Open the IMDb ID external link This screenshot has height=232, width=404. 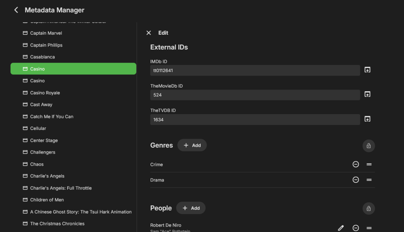pyautogui.click(x=367, y=70)
